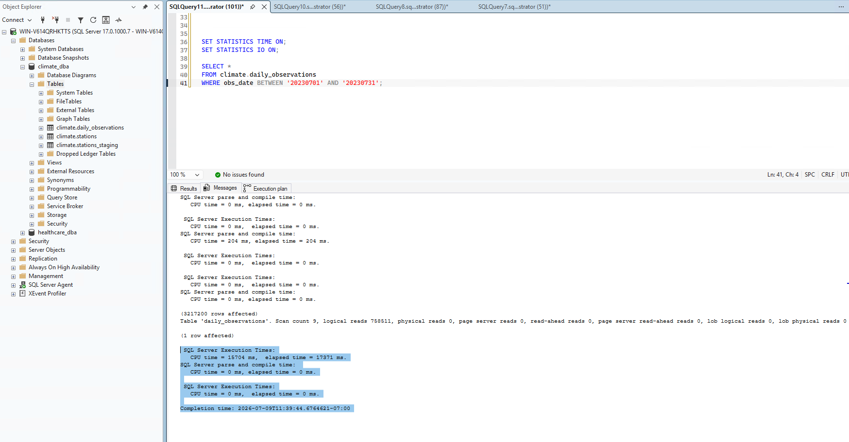Close the Object Explorer panel
This screenshot has height=442, width=849.
(157, 7)
